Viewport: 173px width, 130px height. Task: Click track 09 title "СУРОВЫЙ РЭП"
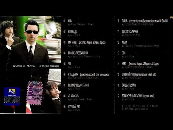click(x=74, y=107)
